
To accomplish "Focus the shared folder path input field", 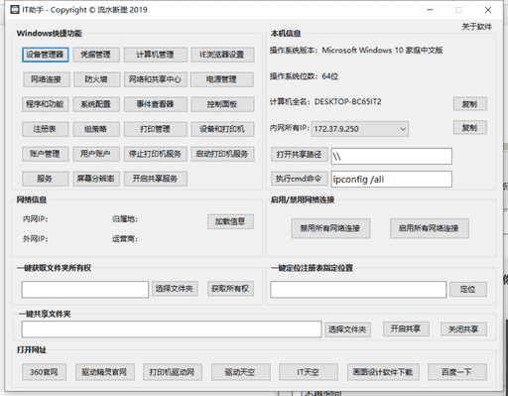I will pyautogui.click(x=172, y=330).
